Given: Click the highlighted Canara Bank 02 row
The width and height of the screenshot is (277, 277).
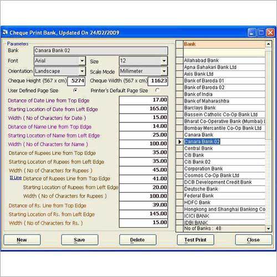Looking at the screenshot, I should click(224, 142).
